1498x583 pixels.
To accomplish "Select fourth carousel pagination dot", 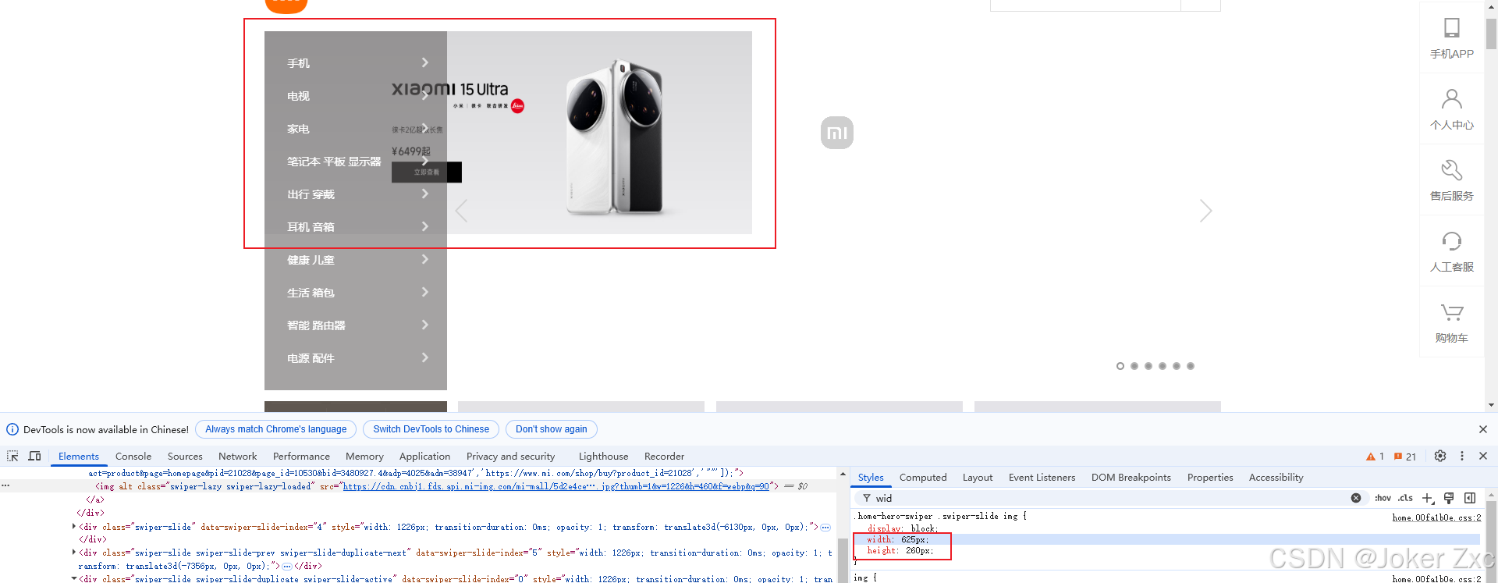I will click(1163, 366).
